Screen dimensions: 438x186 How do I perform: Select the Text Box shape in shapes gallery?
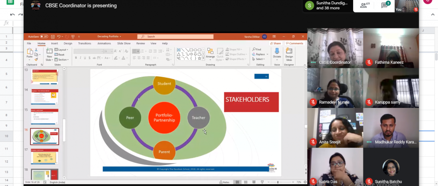(x=179, y=50)
